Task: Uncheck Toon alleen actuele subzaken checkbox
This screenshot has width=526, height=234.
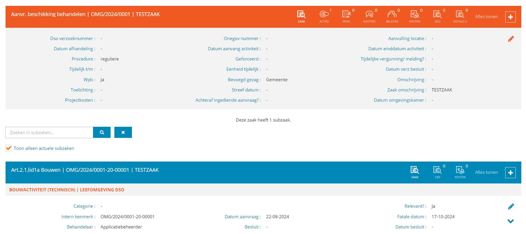Action: coord(9,148)
